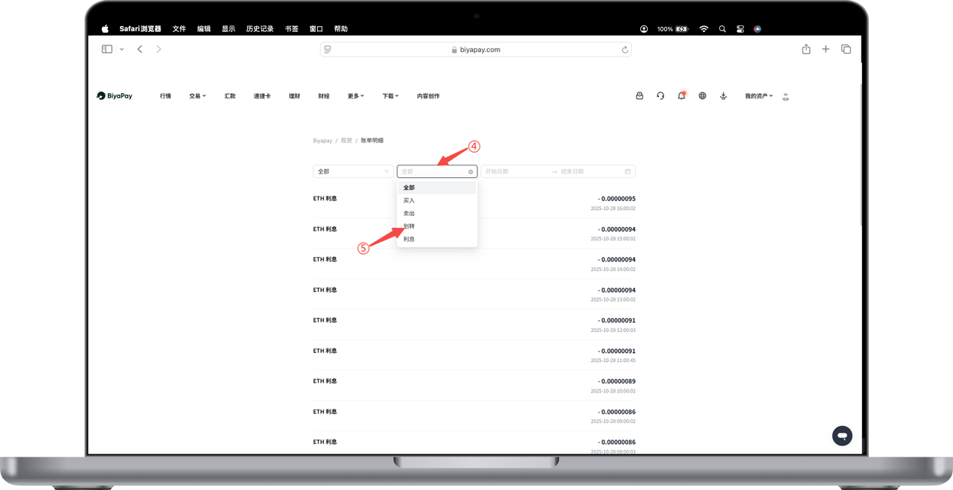Image resolution: width=953 pixels, height=490 pixels.
Task: Click the BiyaPay logo
Action: click(115, 96)
